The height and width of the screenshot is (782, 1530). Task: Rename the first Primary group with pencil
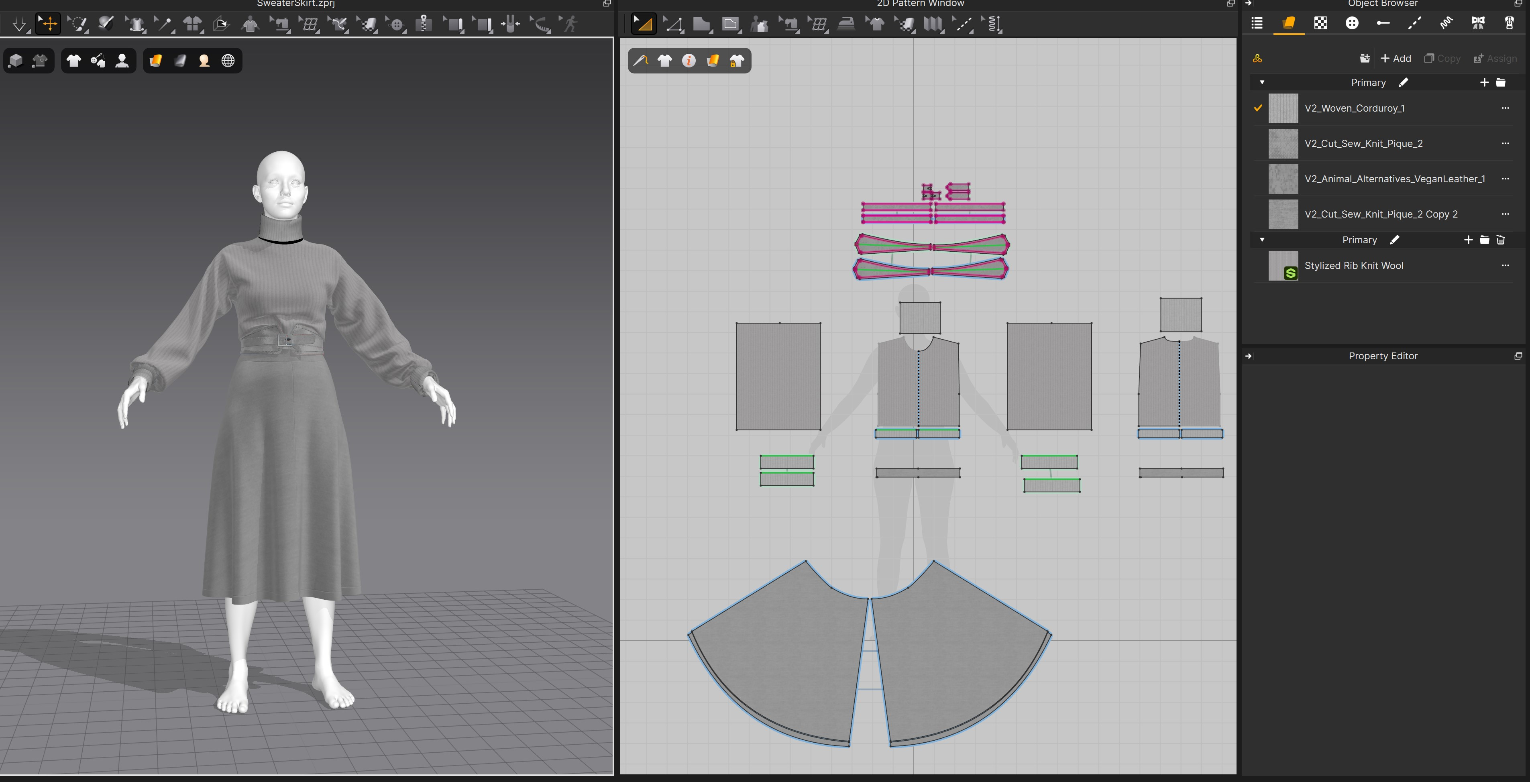(x=1403, y=83)
